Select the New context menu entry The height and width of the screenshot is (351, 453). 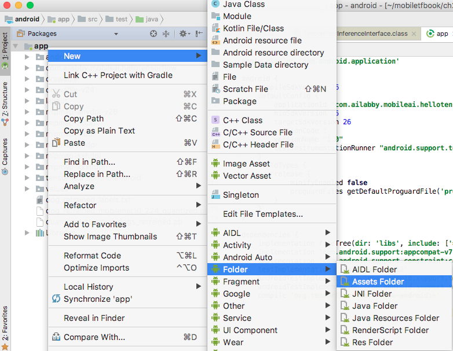coord(127,56)
